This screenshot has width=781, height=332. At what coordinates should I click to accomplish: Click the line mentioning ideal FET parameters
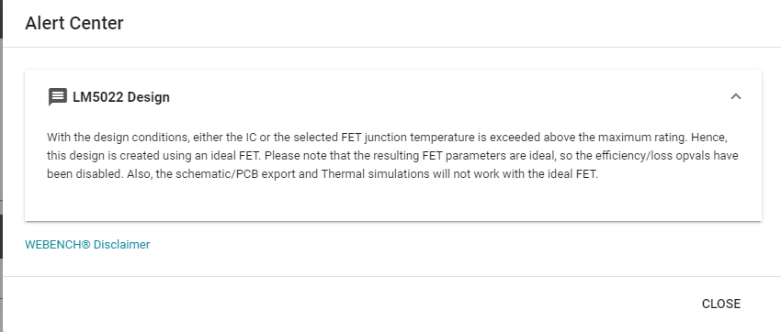[x=392, y=156]
